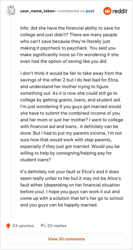Open the Reddit Snoo logo icon
The width and height of the screenshot is (133, 250).
(107, 11)
